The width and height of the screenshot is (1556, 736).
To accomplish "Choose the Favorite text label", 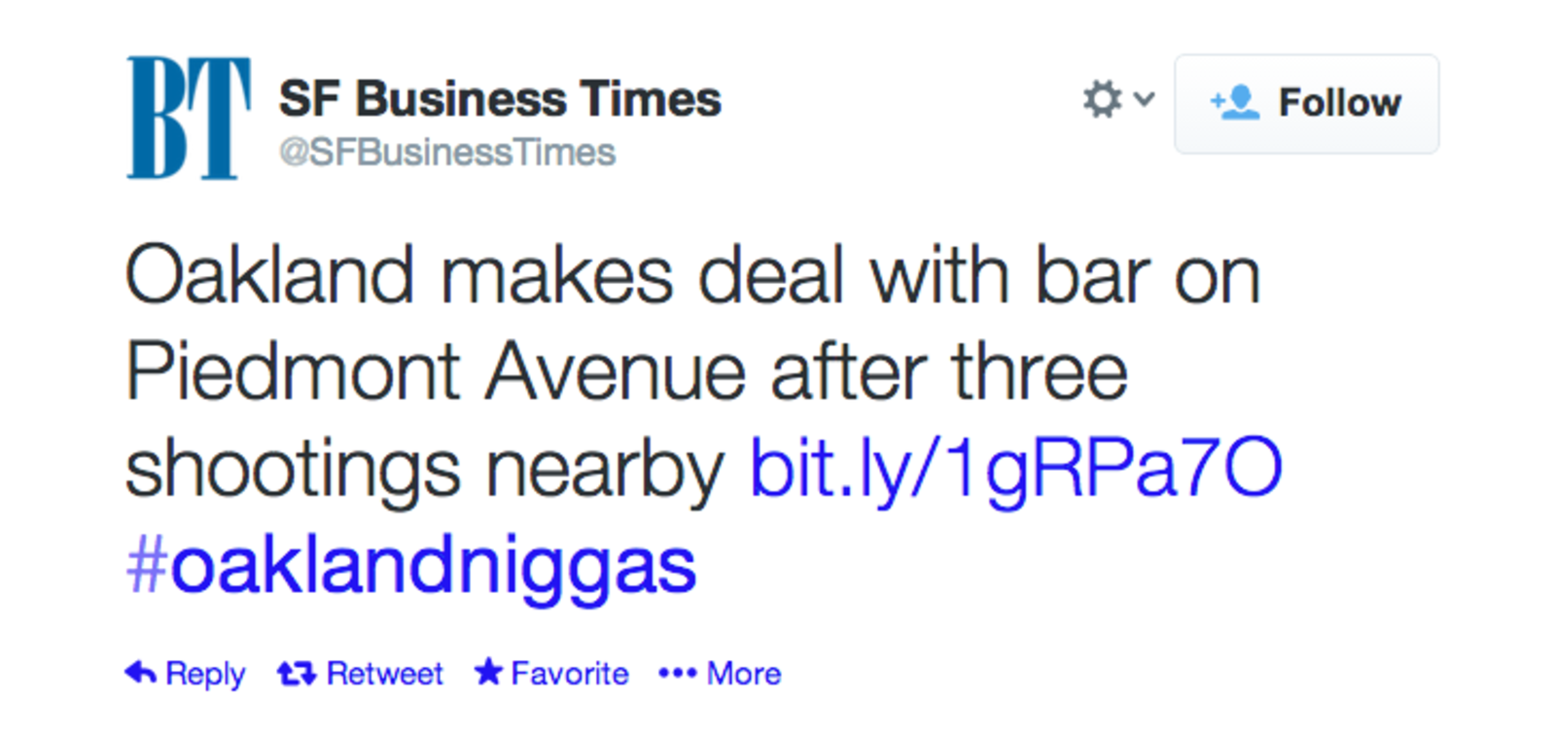I will click(x=570, y=674).
